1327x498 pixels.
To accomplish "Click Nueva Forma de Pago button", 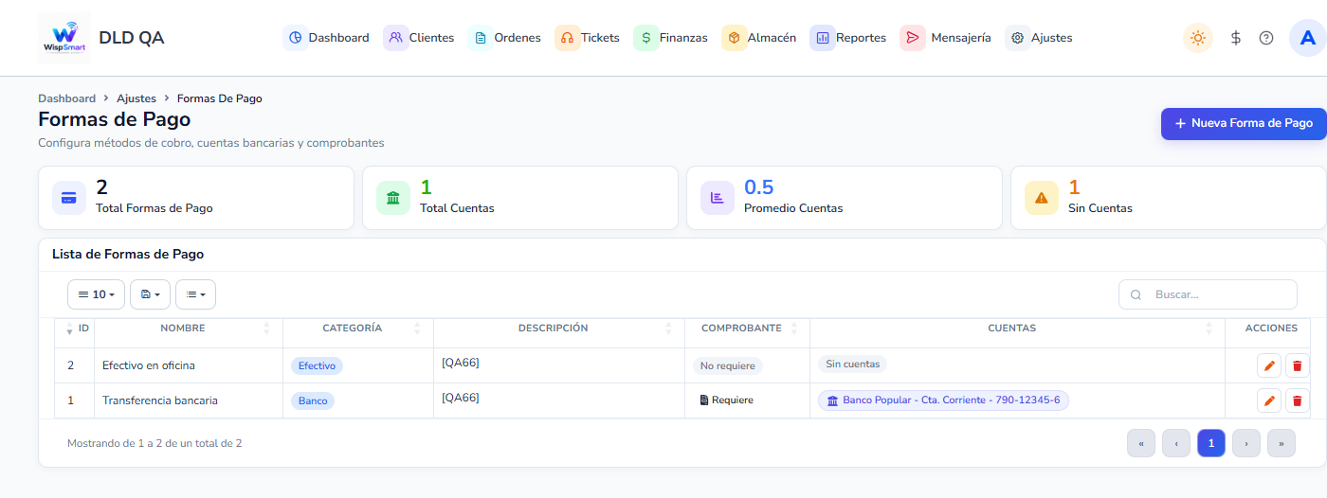I will click(x=1244, y=123).
